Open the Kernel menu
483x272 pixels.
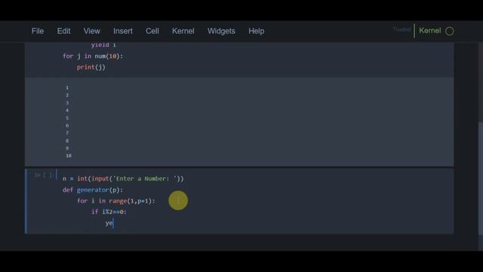tap(183, 31)
